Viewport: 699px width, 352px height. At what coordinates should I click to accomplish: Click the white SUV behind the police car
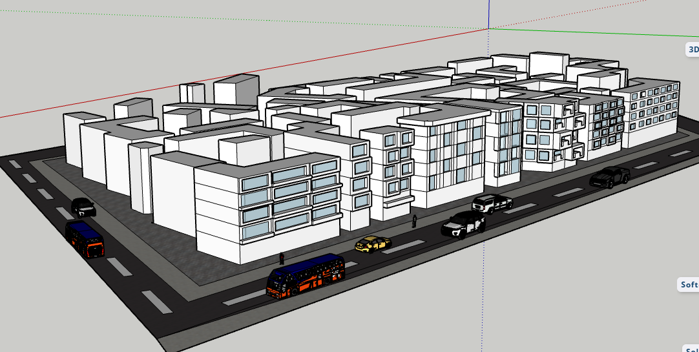click(x=492, y=203)
